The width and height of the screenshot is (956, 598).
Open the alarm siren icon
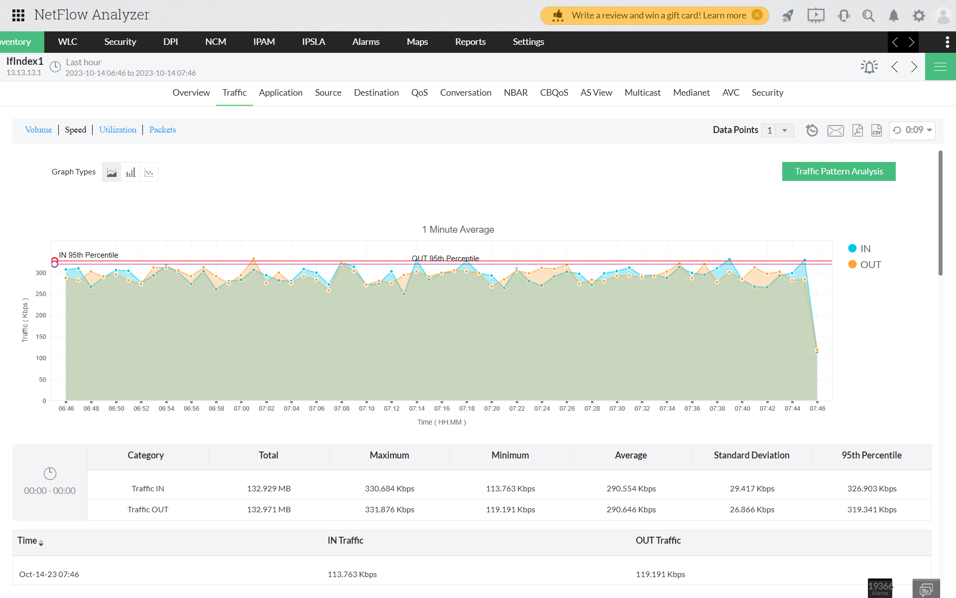pos(869,67)
